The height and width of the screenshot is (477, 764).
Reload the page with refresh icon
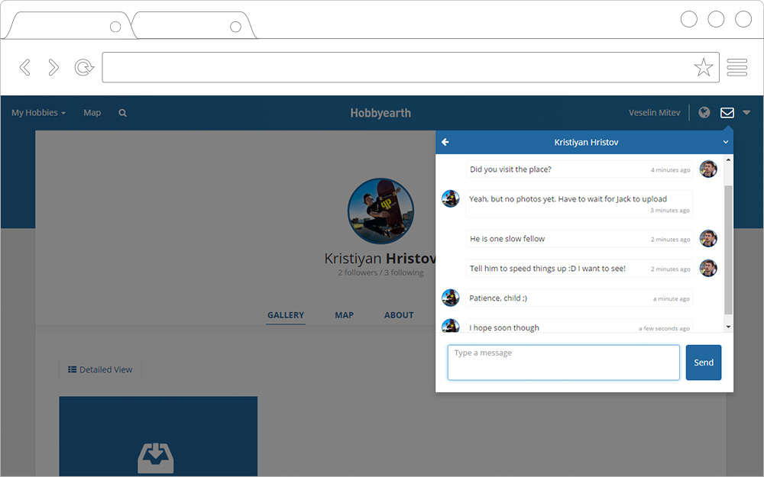[x=83, y=68]
